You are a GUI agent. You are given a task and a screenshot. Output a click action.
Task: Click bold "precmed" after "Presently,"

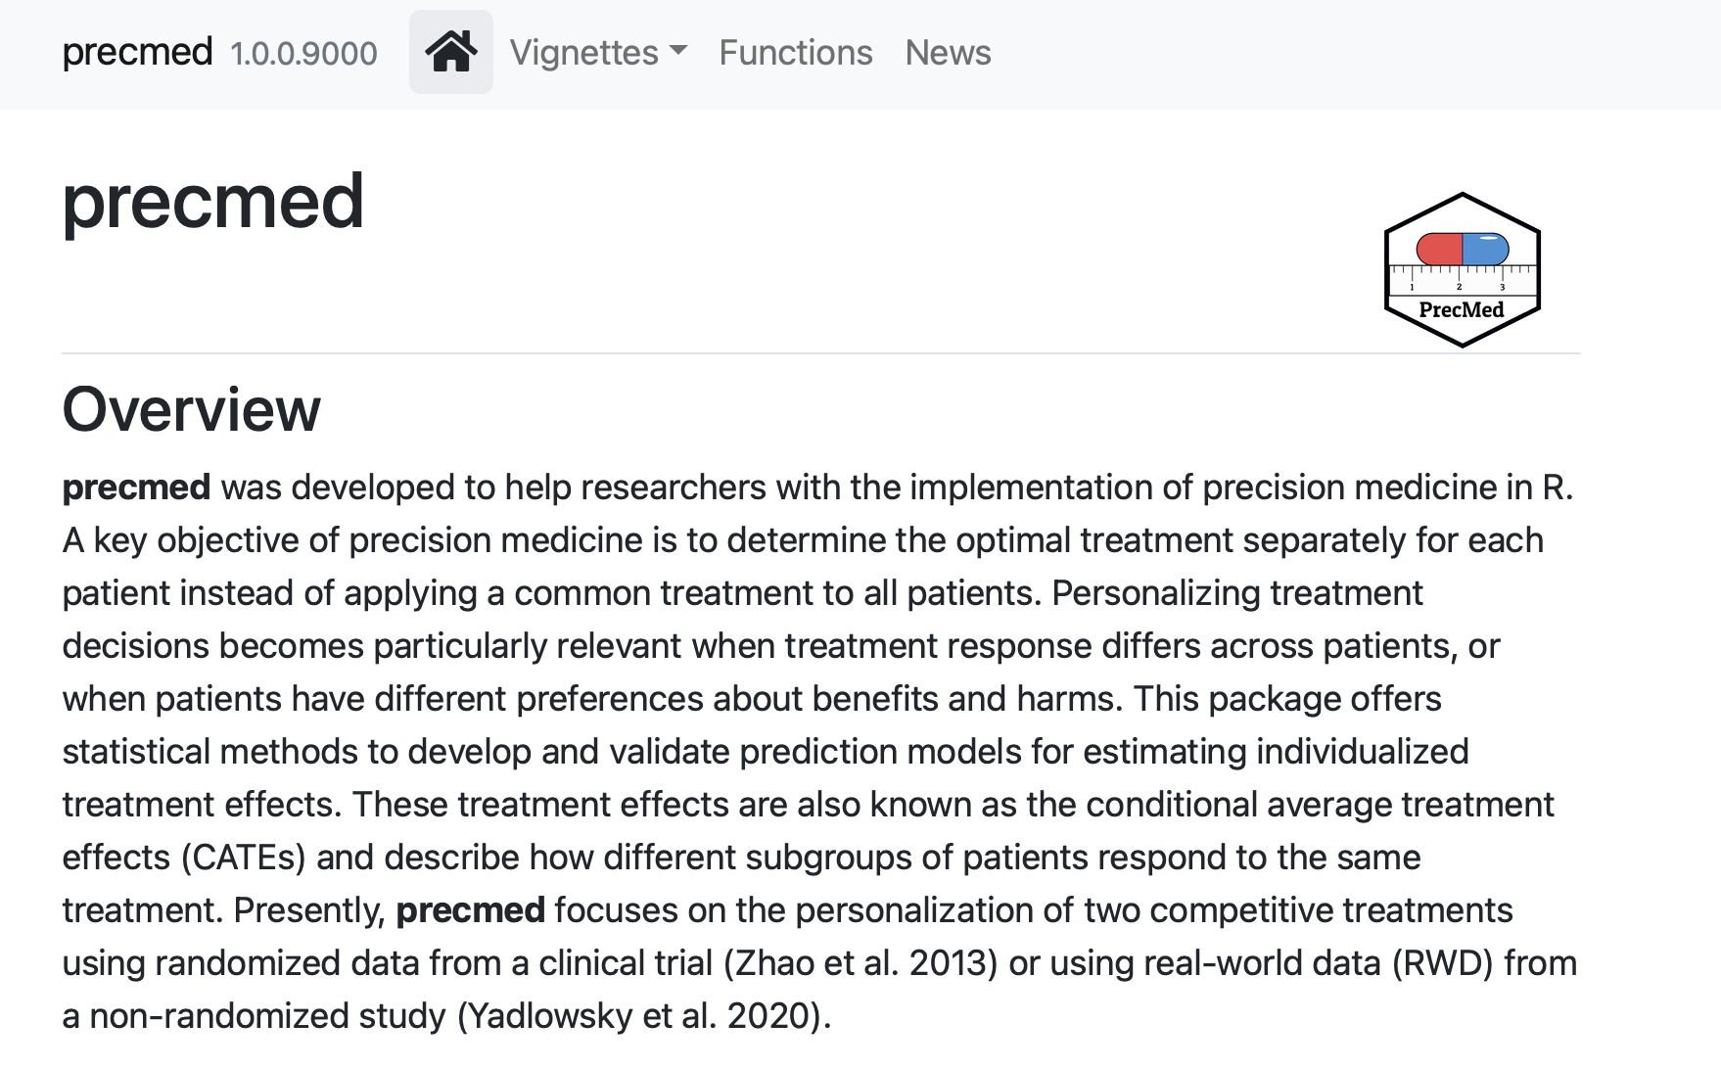click(x=470, y=910)
